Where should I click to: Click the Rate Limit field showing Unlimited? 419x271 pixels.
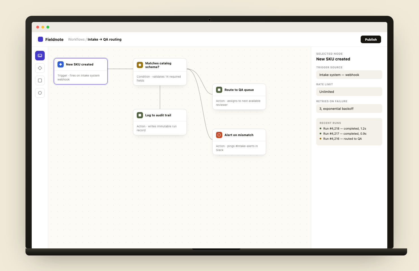pyautogui.click(x=349, y=92)
